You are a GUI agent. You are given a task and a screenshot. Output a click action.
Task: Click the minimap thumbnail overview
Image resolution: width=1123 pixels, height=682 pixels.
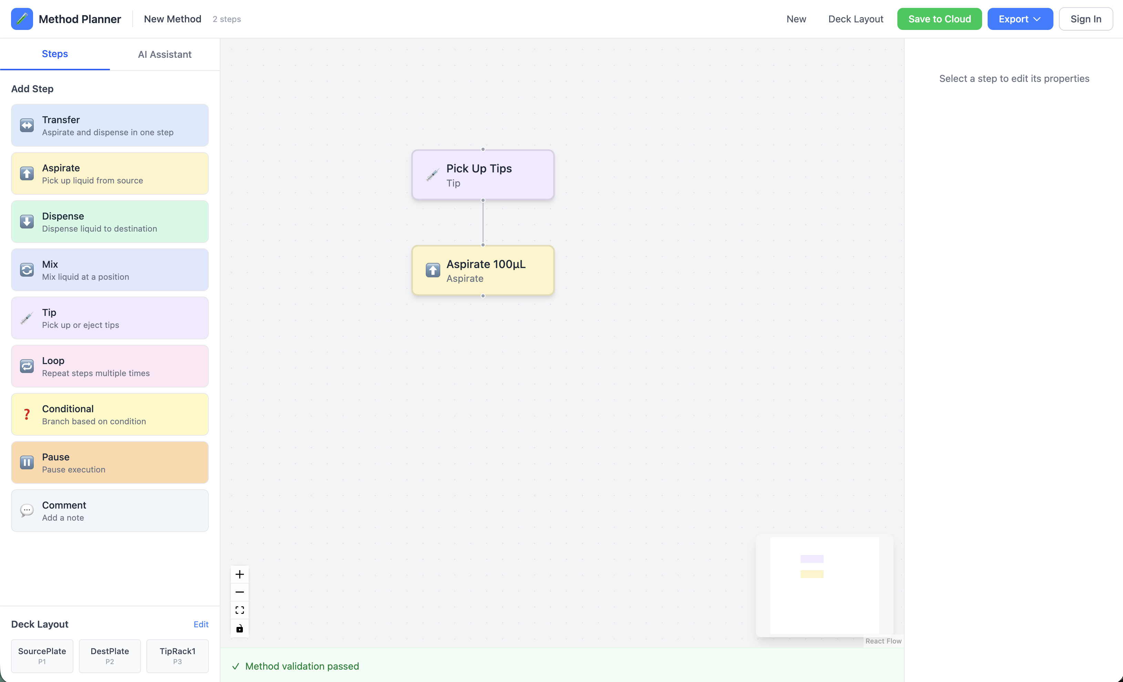824,586
